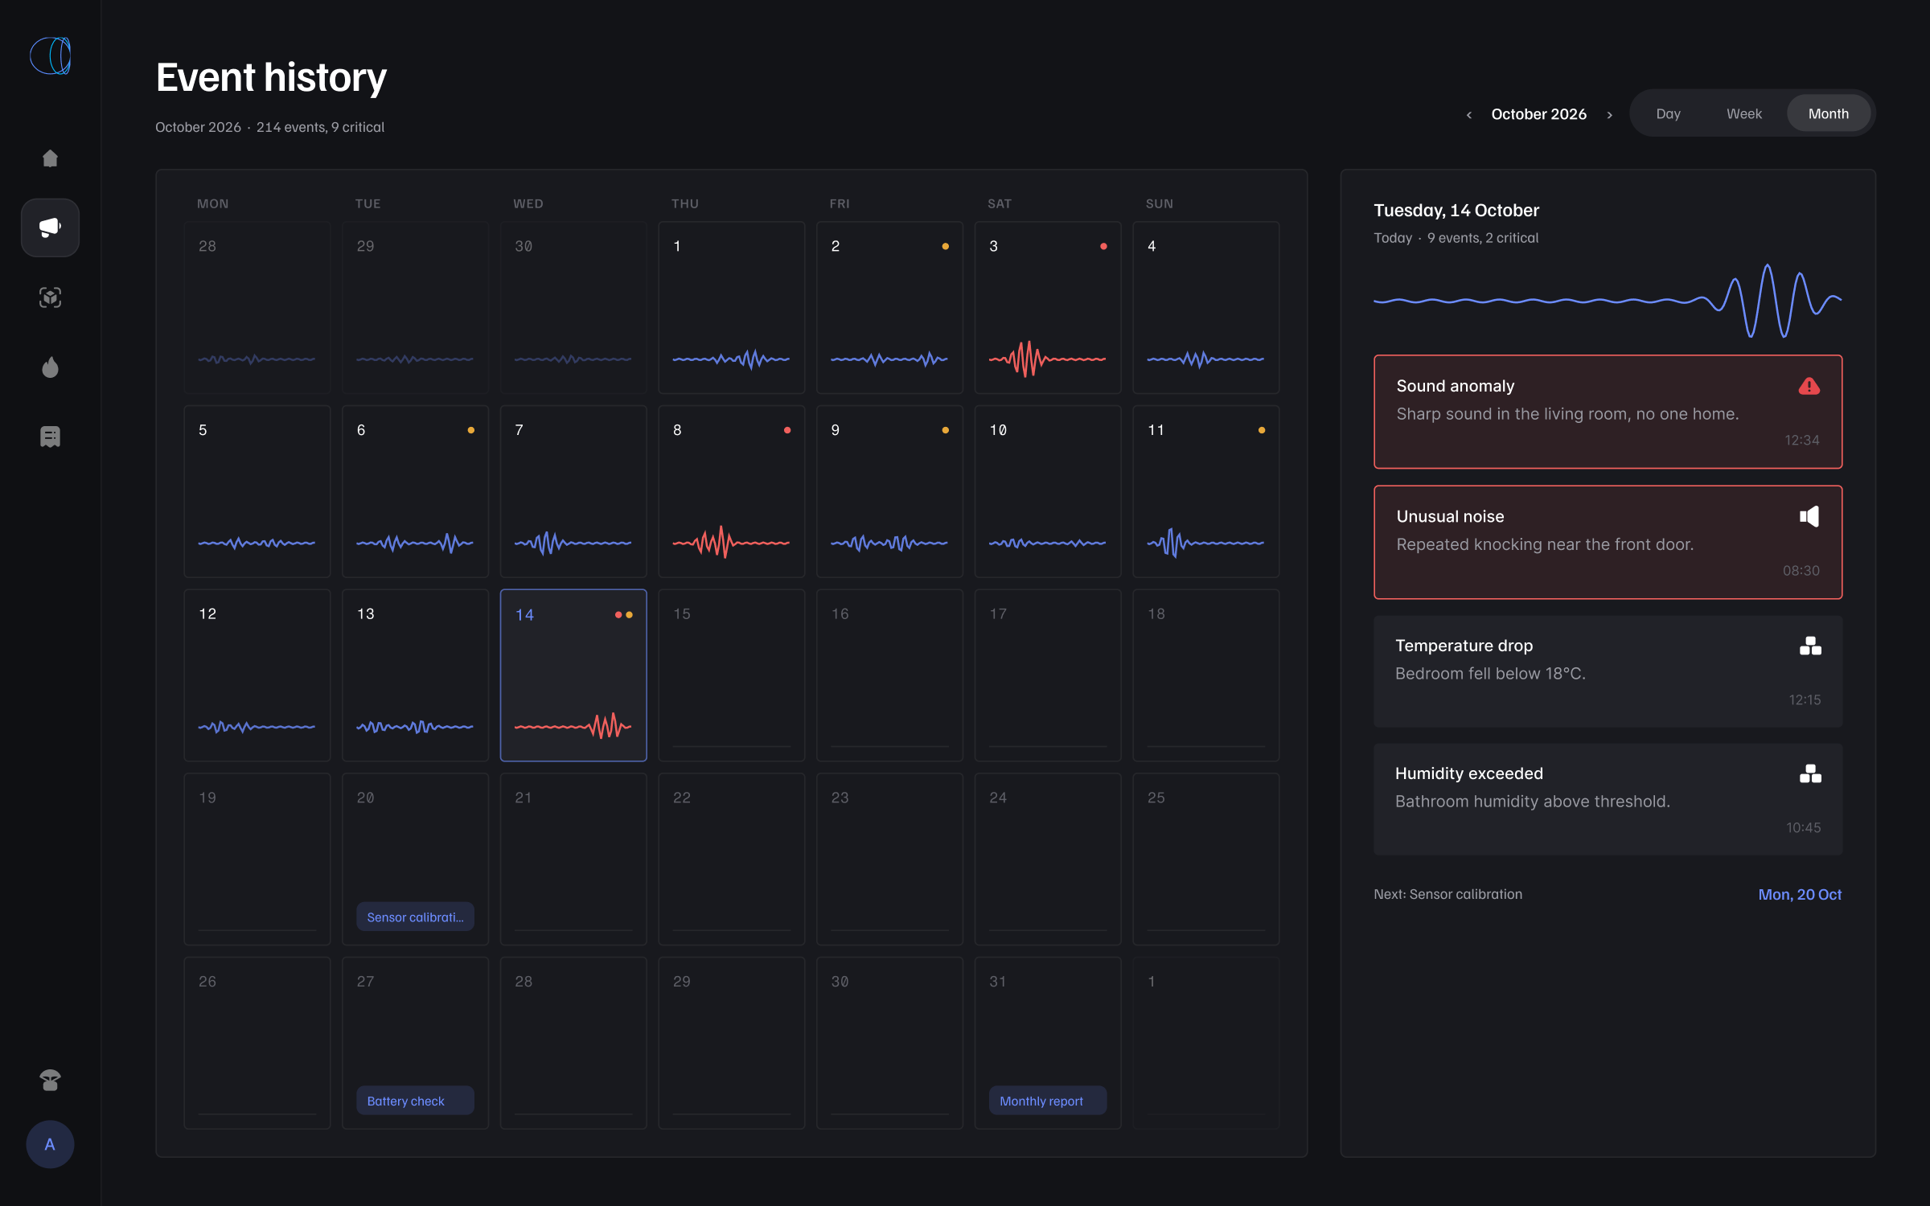The height and width of the screenshot is (1206, 1930).
Task: Select October 9 calendar cell
Action: [x=889, y=491]
